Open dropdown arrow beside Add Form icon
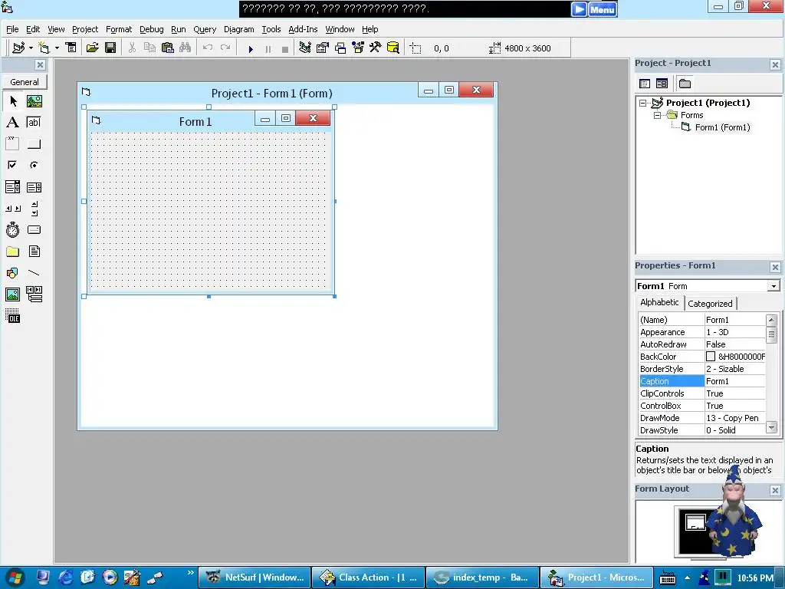This screenshot has width=785, height=589. pos(57,48)
